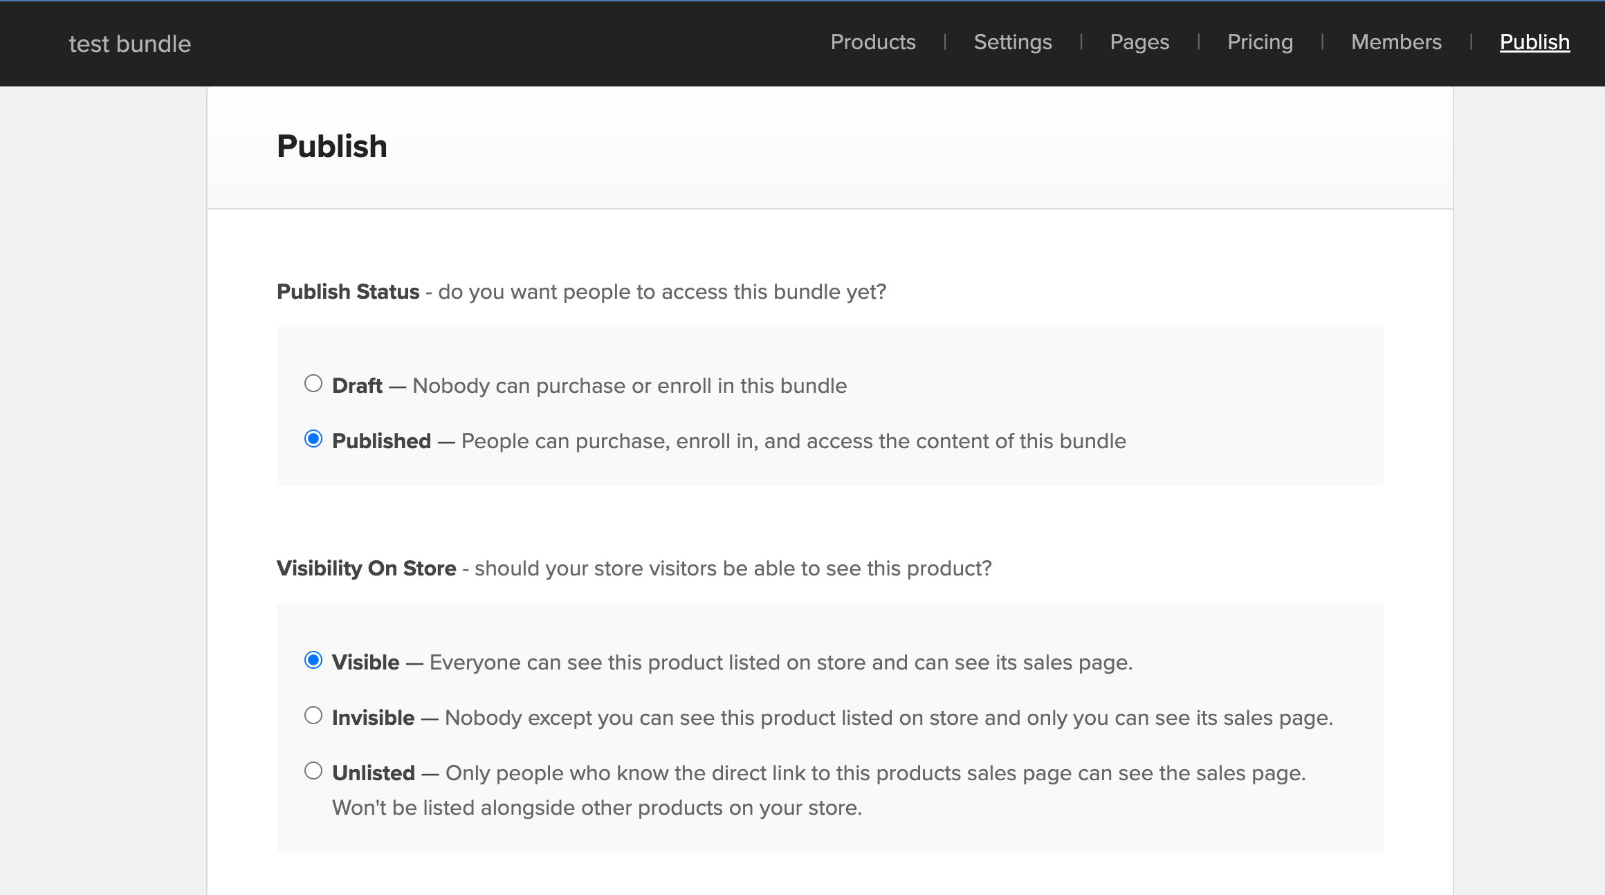Click the bold 'Invisible' label text
The height and width of the screenshot is (895, 1605).
[373, 718]
